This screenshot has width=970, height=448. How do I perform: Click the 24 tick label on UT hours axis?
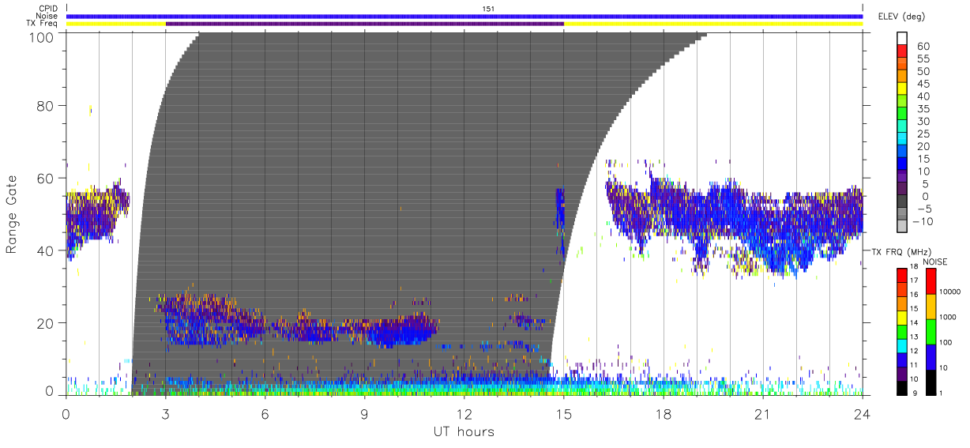[x=863, y=414]
